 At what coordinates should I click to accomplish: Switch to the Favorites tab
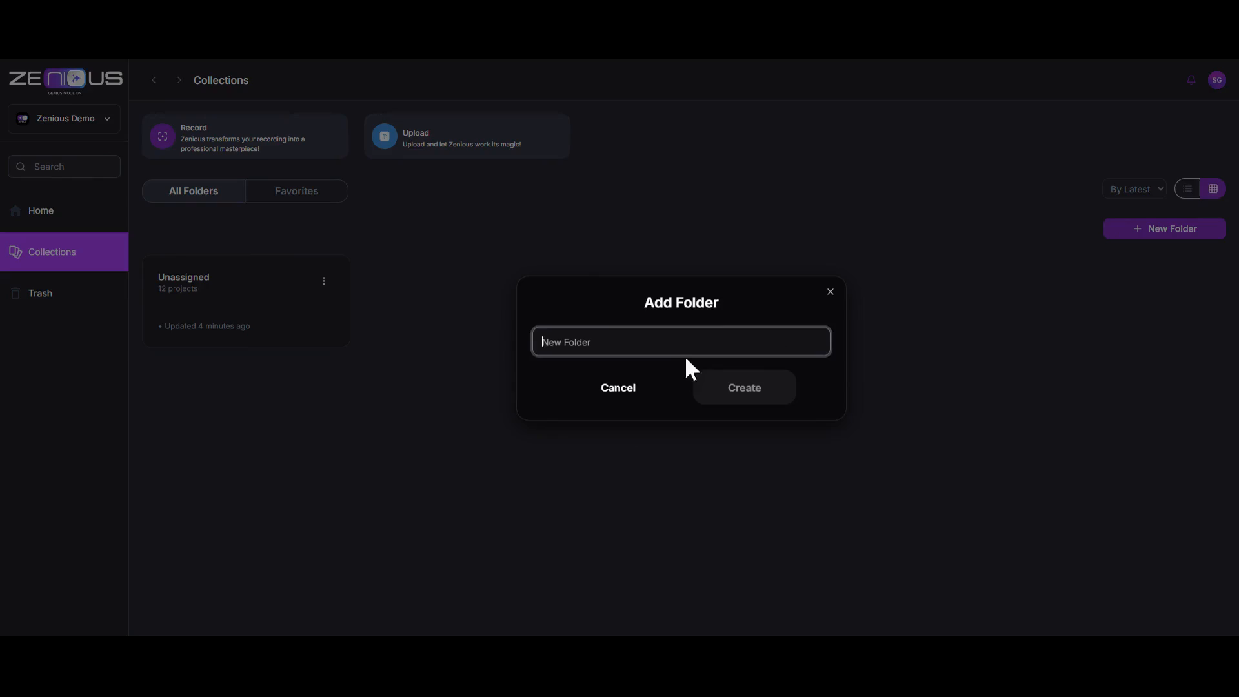point(296,191)
